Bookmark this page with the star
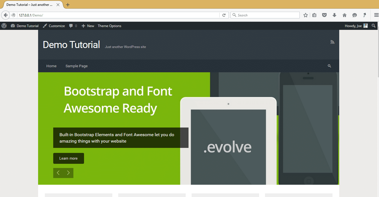Screen dimensions: 379x197 (306, 15)
